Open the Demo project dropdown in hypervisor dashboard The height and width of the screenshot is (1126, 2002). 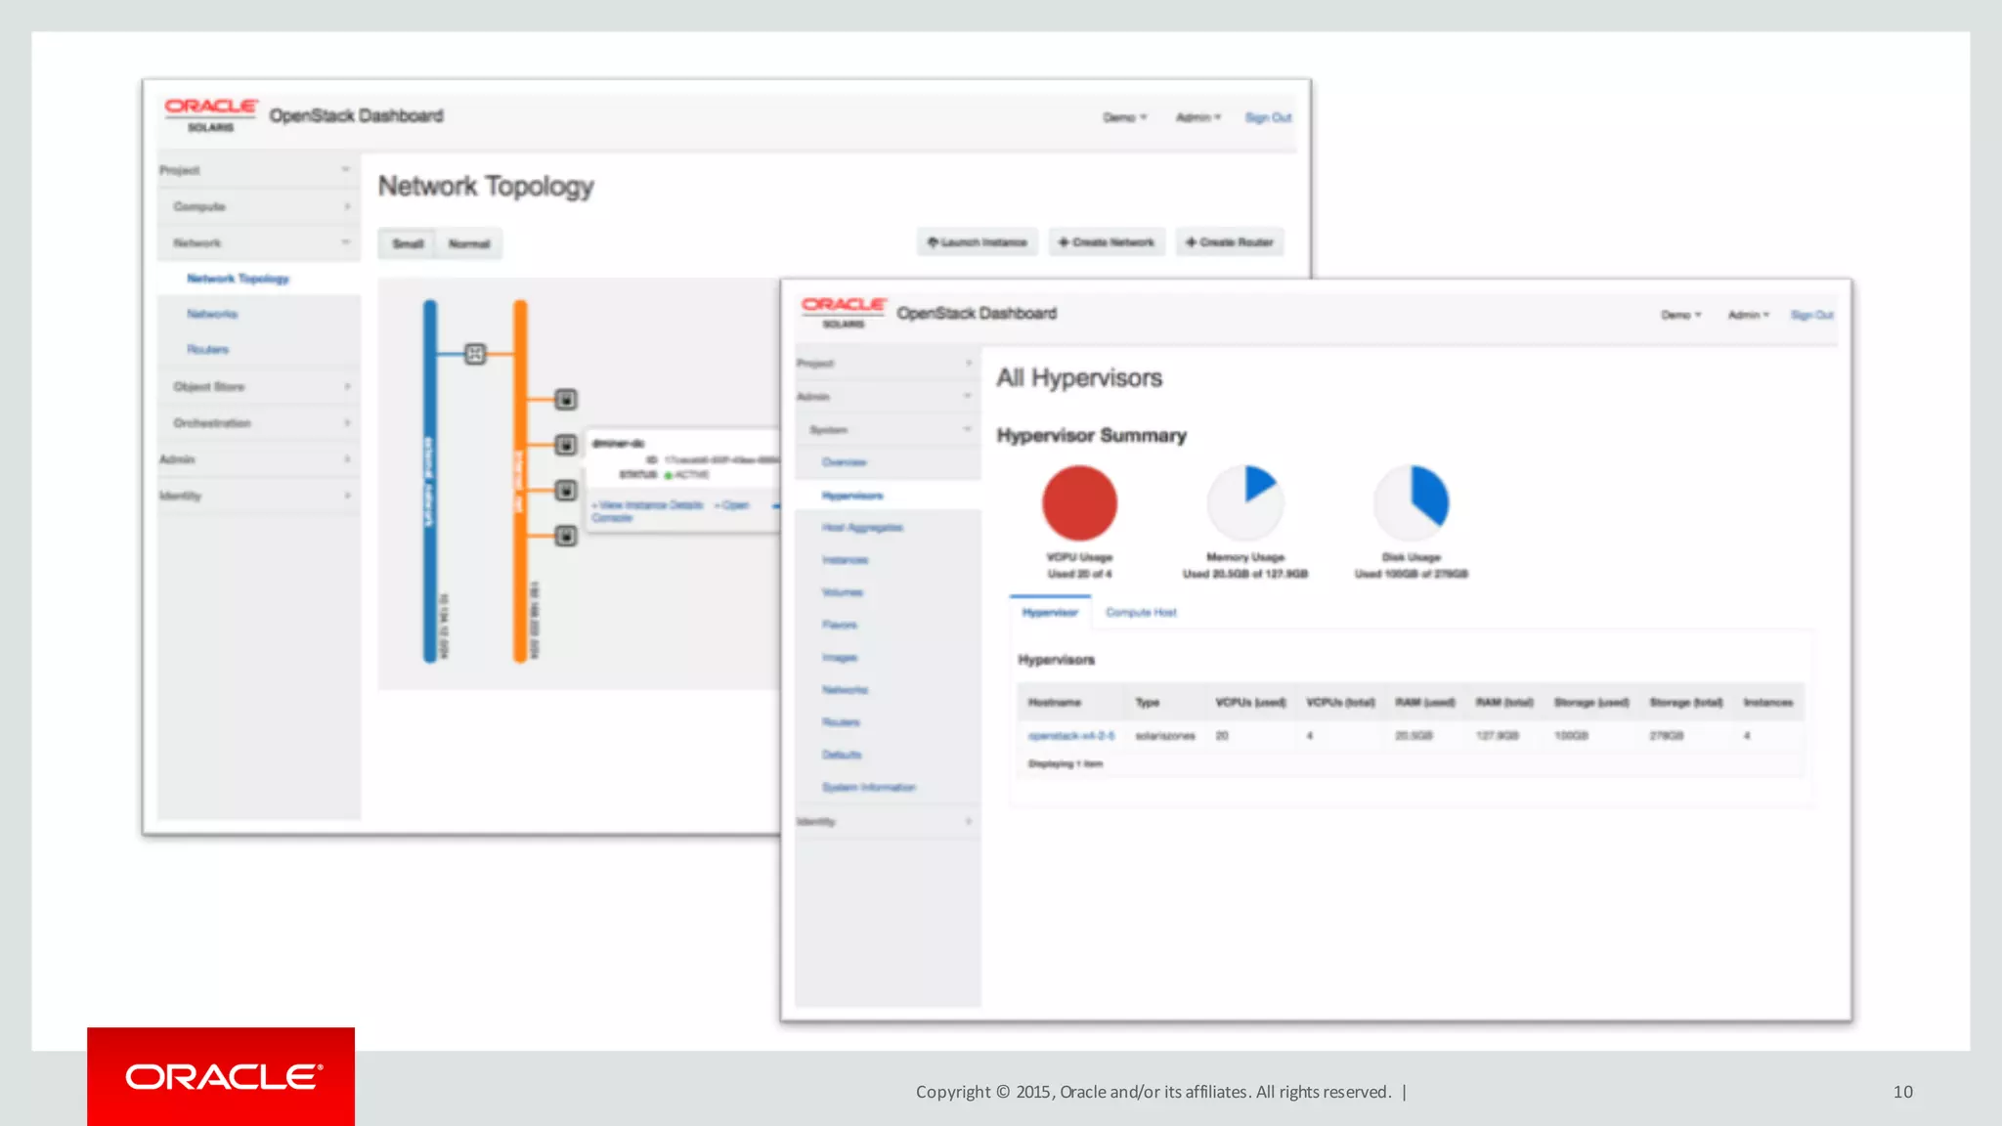click(x=1680, y=315)
